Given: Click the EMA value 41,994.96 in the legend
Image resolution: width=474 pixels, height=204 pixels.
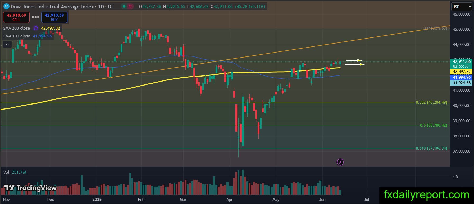Looking at the screenshot, I should 42,36.
